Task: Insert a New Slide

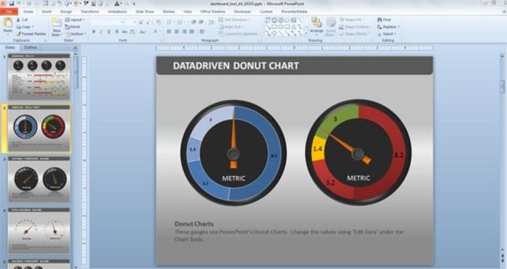Action: [56, 27]
